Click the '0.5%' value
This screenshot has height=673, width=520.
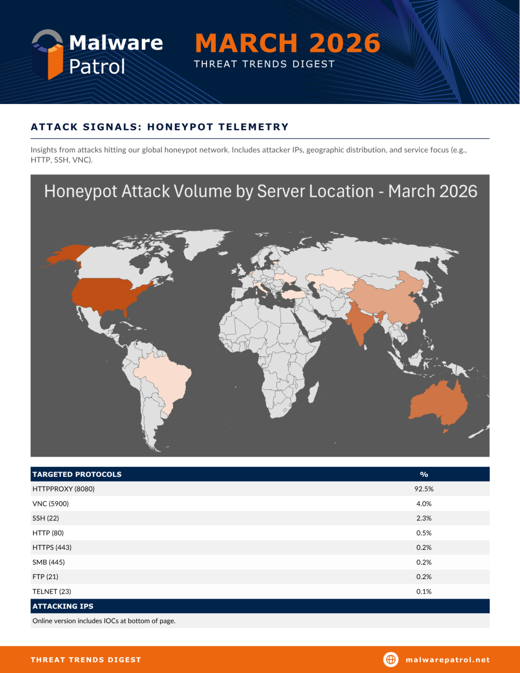[424, 532]
